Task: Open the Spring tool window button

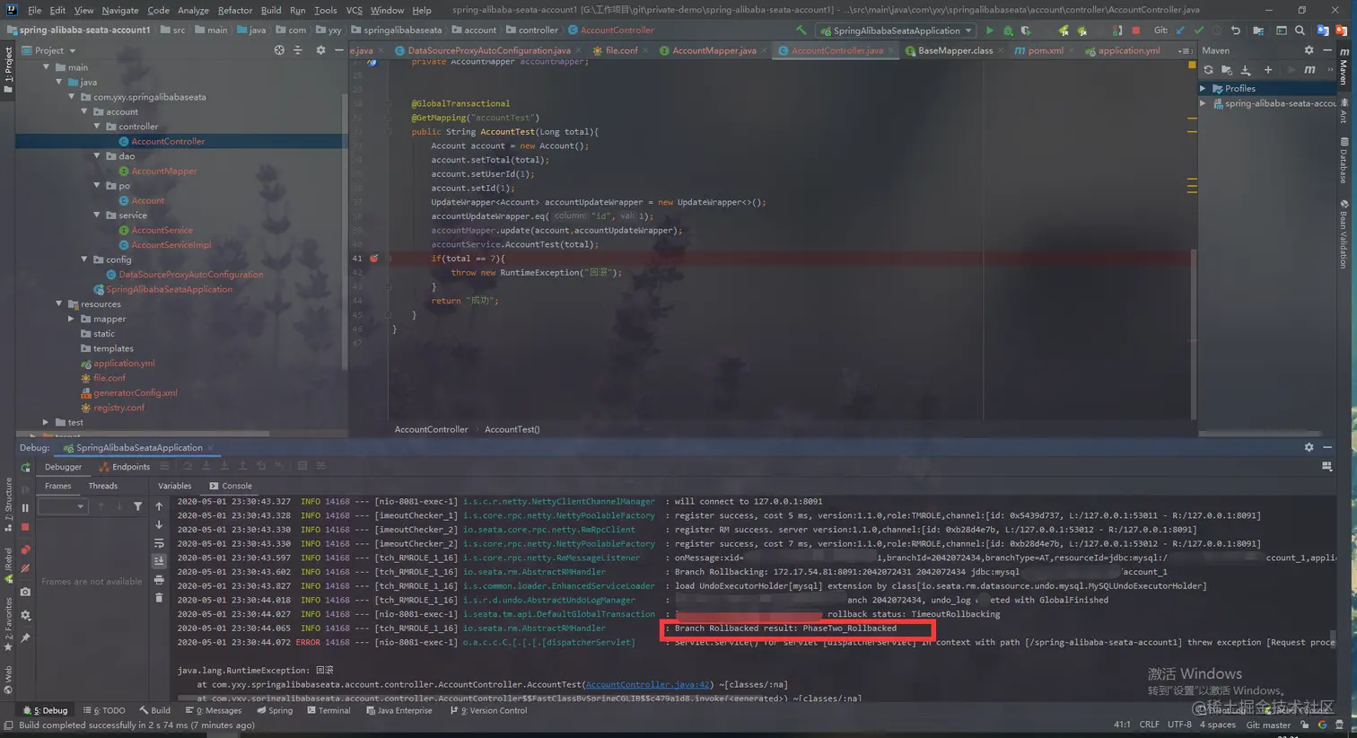Action: pyautogui.click(x=274, y=710)
